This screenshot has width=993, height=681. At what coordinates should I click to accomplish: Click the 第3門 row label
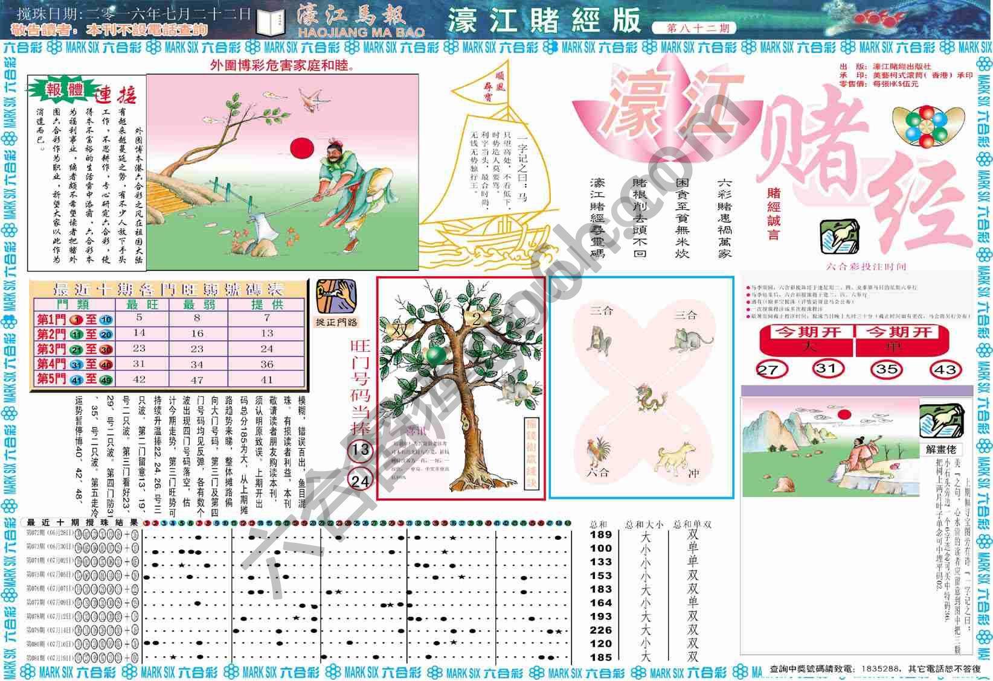[x=75, y=349]
